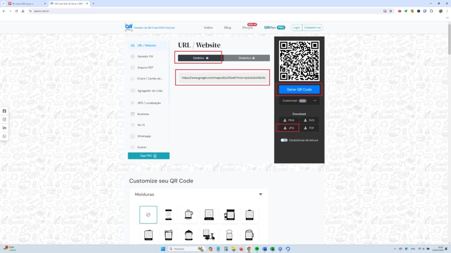
Task: Open the QRPlus PRO link
Action: (x=274, y=28)
